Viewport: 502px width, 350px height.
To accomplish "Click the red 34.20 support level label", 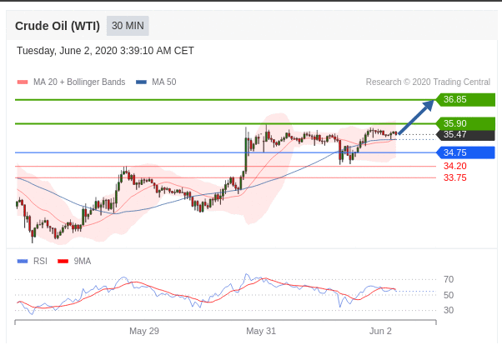I will (455, 166).
